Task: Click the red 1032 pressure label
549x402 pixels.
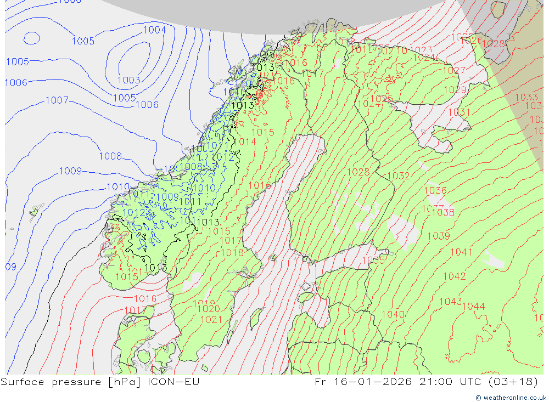Action: point(399,175)
